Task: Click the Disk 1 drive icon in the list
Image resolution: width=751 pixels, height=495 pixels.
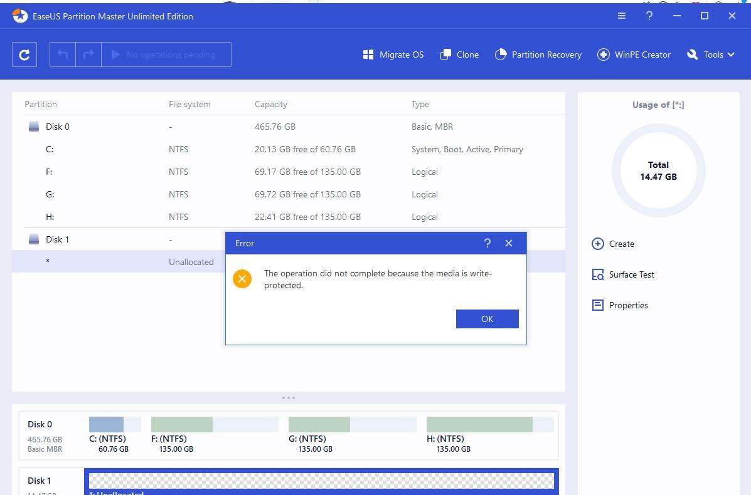Action: coord(33,239)
